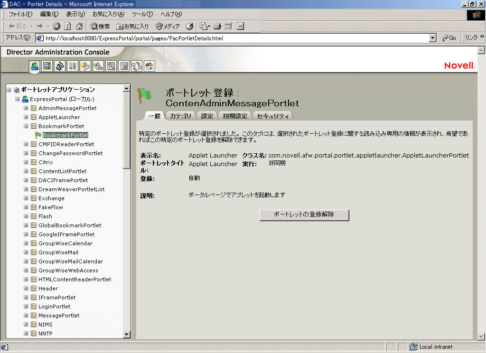Viewport: 486px width, 353px height.
Task: Click the calendar-grid console toolbar icon
Action: pyautogui.click(x=47, y=66)
